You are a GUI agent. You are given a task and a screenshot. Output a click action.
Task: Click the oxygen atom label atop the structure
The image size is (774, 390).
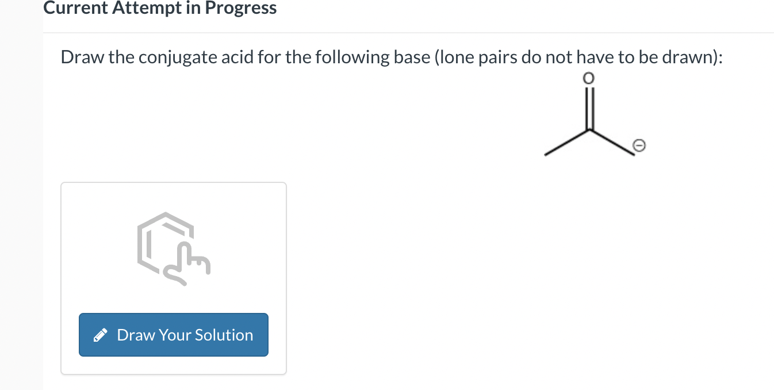point(588,78)
